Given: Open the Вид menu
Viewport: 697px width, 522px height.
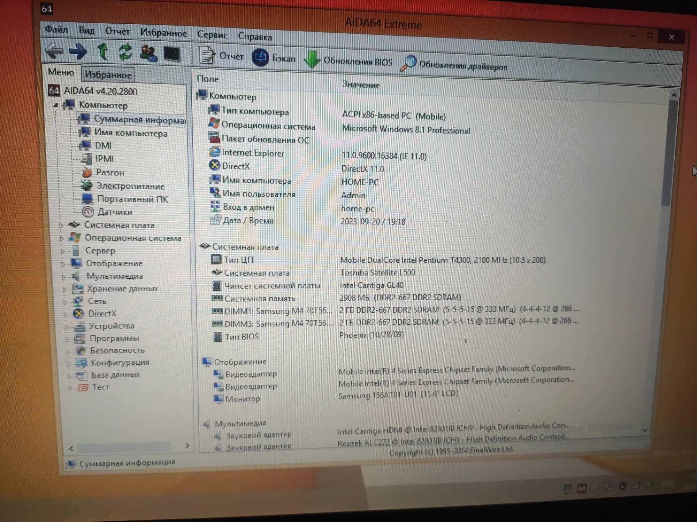Looking at the screenshot, I should pyautogui.click(x=86, y=31).
